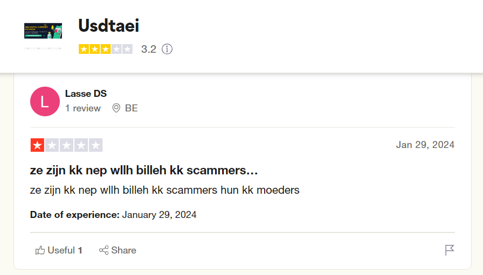This screenshot has width=483, height=275.
Task: Click the Useful button label
Action: pyautogui.click(x=61, y=250)
